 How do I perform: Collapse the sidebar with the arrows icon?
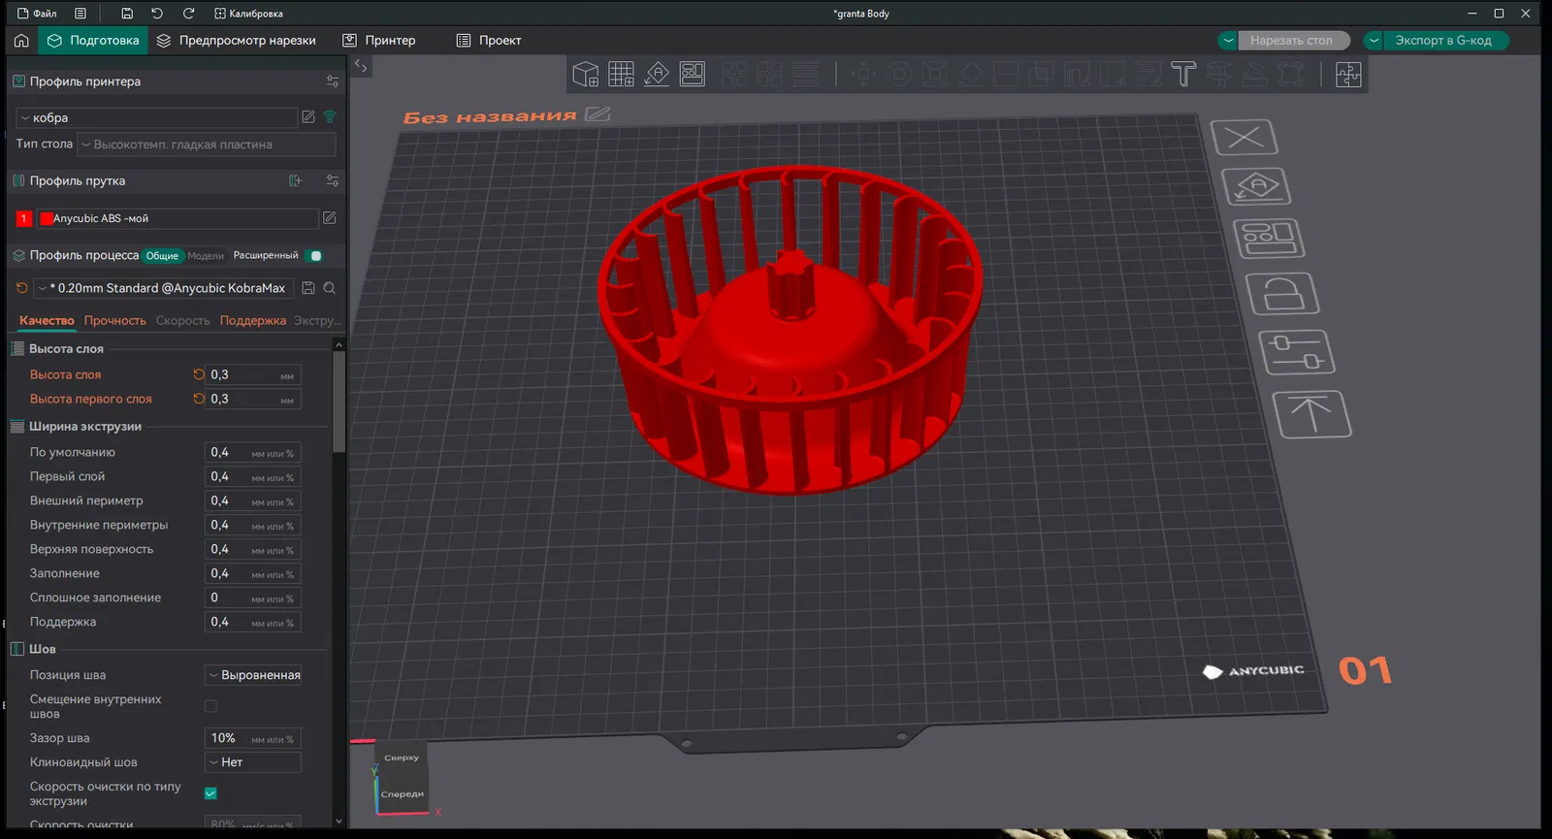click(x=361, y=66)
